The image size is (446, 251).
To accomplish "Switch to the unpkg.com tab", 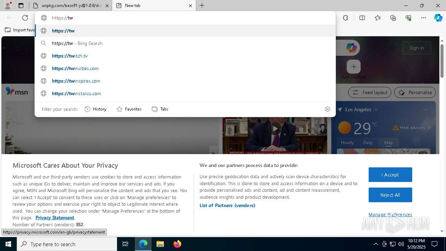I will coord(72,6).
